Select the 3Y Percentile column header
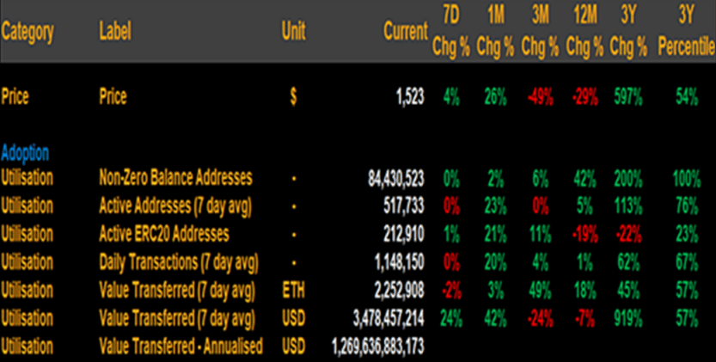 point(685,32)
